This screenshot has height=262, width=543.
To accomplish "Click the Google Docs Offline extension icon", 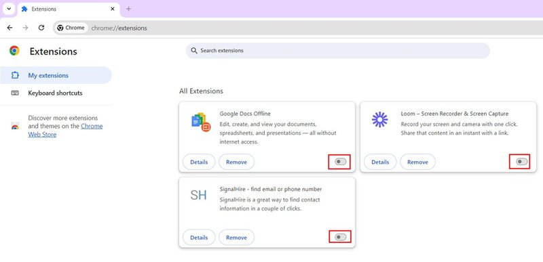I will click(201, 122).
